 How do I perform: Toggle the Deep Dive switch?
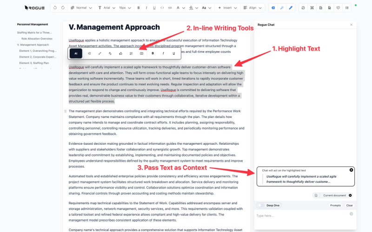pyautogui.click(x=261, y=205)
